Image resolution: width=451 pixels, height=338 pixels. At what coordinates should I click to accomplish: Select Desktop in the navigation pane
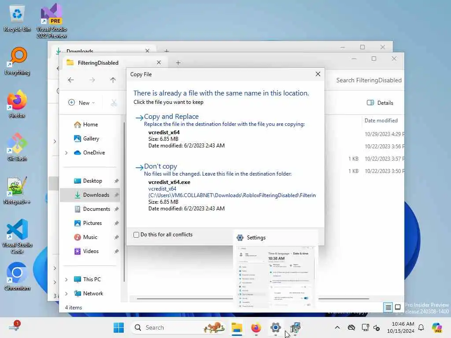pos(90,181)
